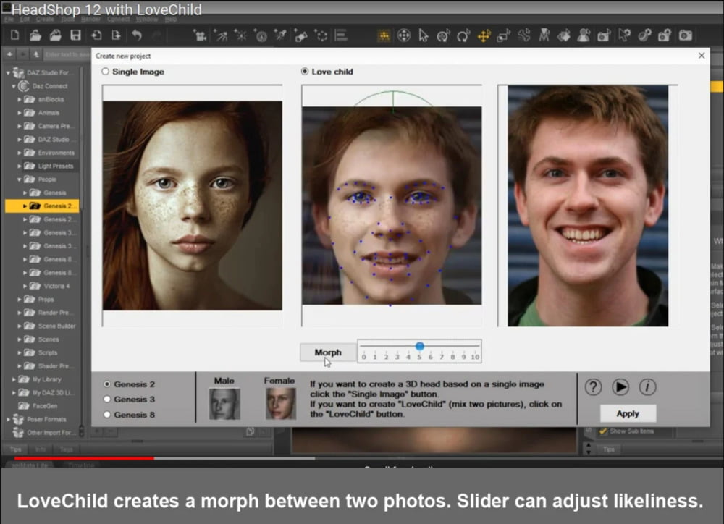The image size is (724, 524).
Task: Click the red video progress bar
Action: (83, 458)
